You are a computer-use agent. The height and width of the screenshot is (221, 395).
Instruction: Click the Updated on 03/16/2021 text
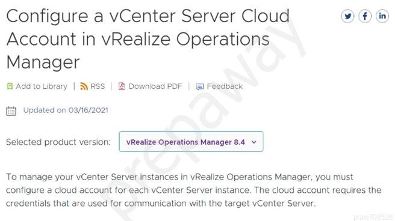click(66, 110)
